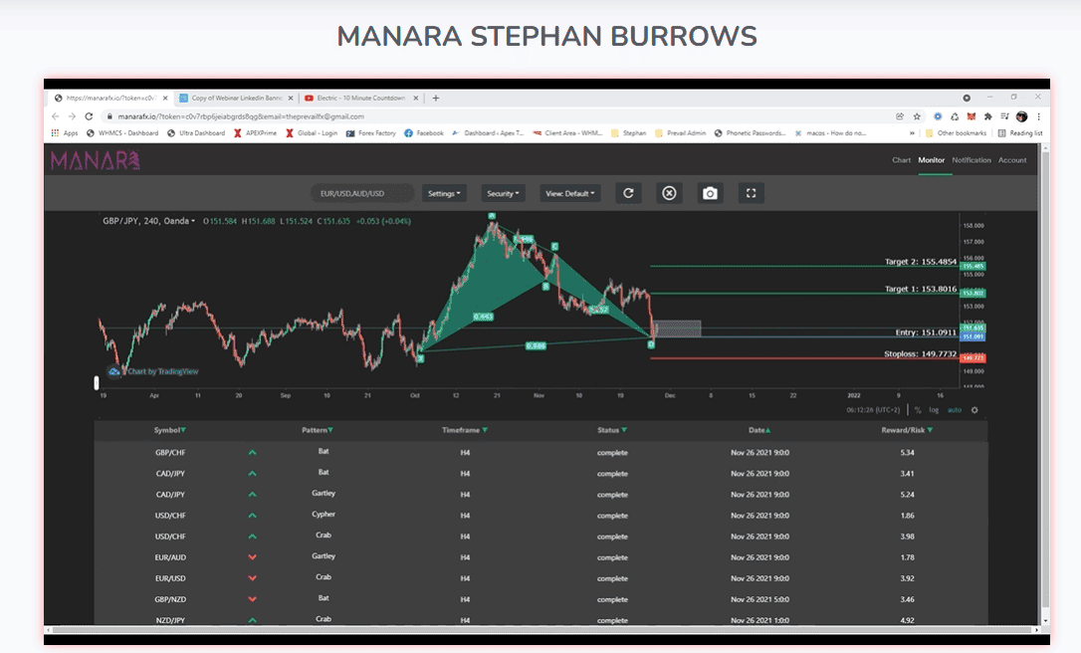This screenshot has width=1081, height=653.
Task: Click the cancel/close circle icon in toolbar
Action: (668, 193)
